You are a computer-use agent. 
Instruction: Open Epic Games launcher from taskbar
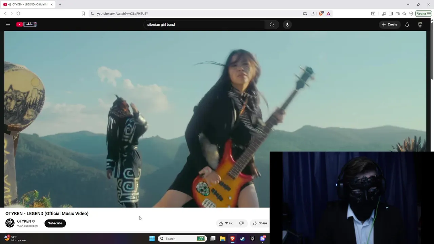pyautogui.click(x=252, y=239)
